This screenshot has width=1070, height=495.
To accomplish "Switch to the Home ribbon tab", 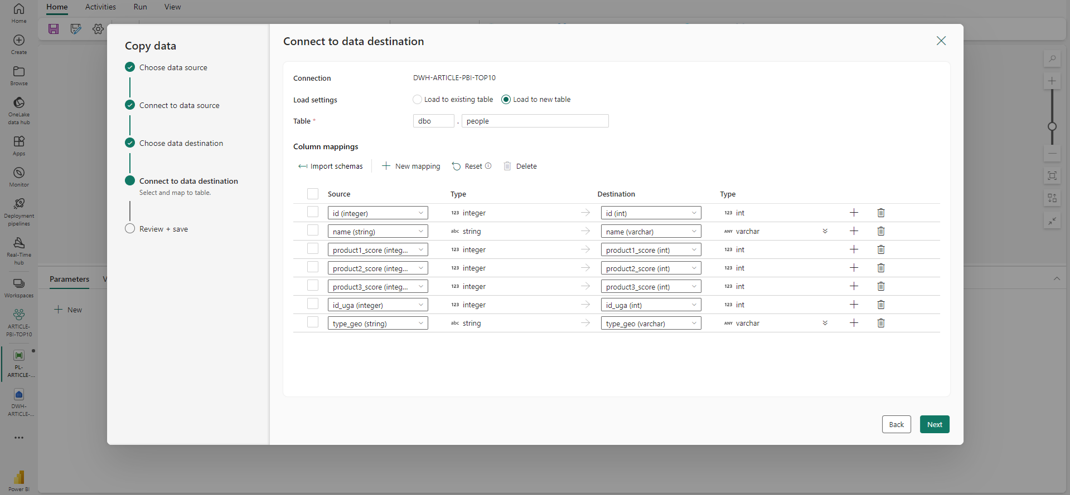I will [57, 7].
